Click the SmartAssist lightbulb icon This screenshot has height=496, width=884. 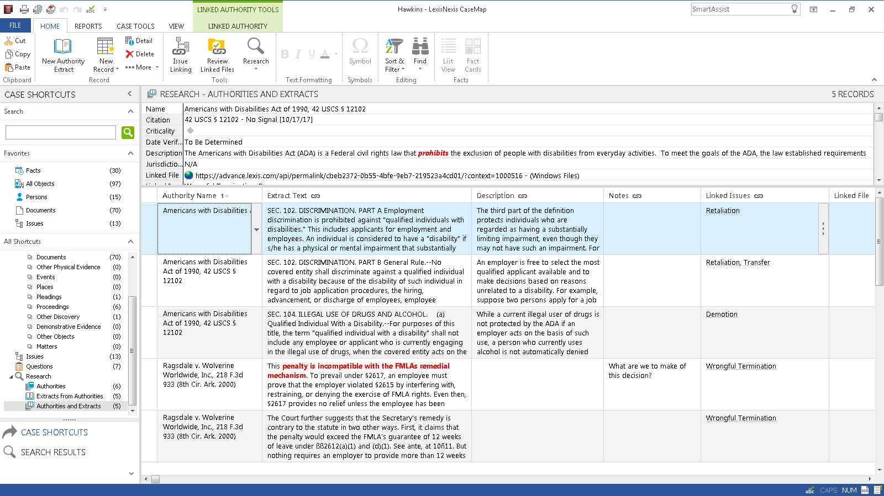click(794, 9)
